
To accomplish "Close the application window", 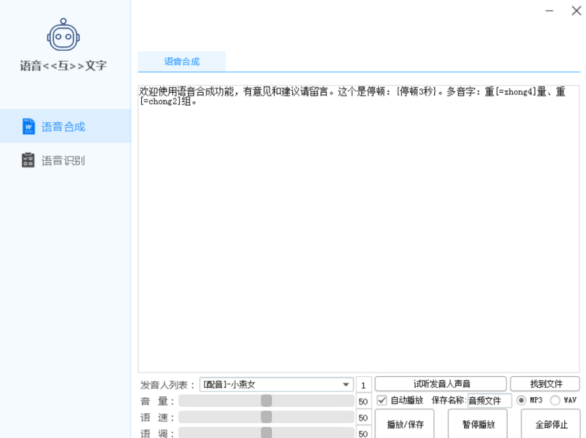I will [576, 11].
